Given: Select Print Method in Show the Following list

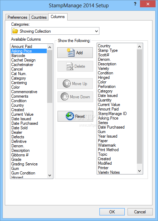Looking at the screenshot, I should click(117, 150).
